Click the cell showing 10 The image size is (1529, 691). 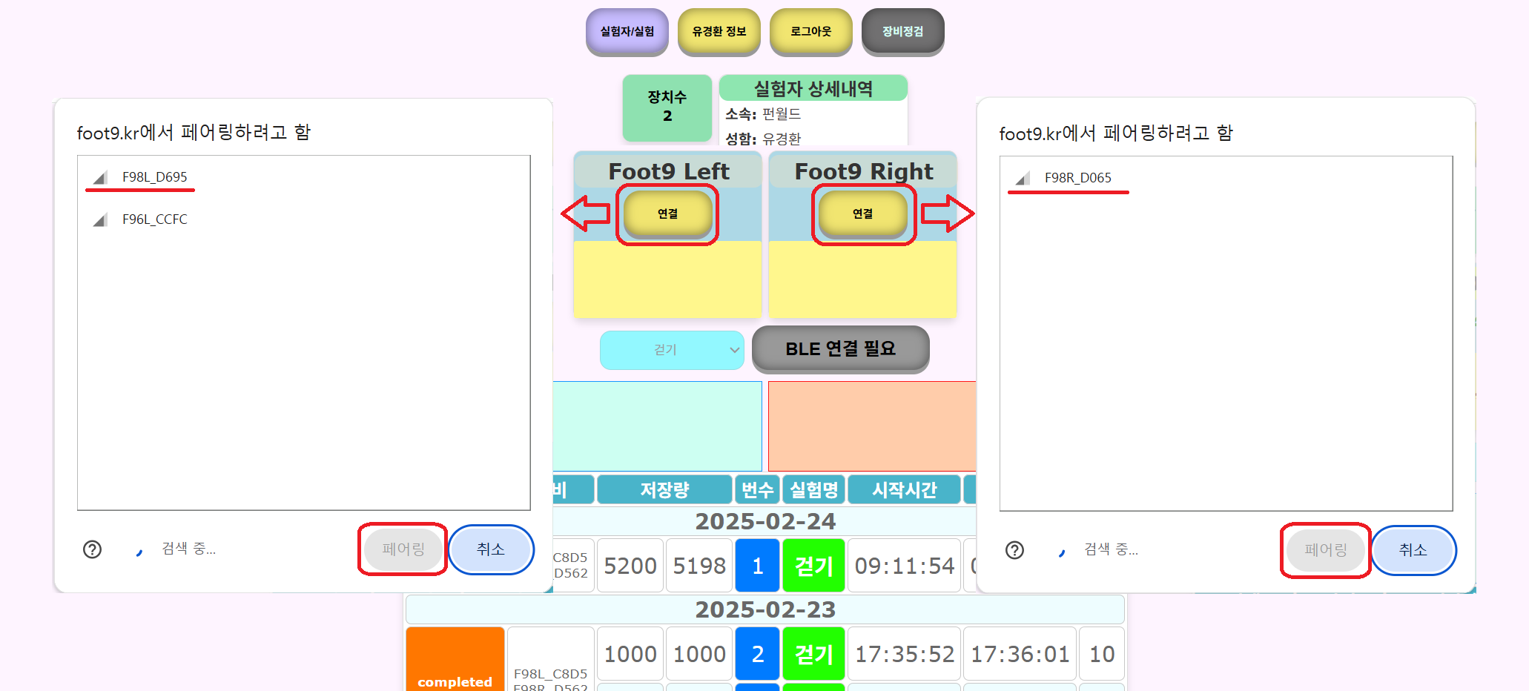pyautogui.click(x=1102, y=654)
